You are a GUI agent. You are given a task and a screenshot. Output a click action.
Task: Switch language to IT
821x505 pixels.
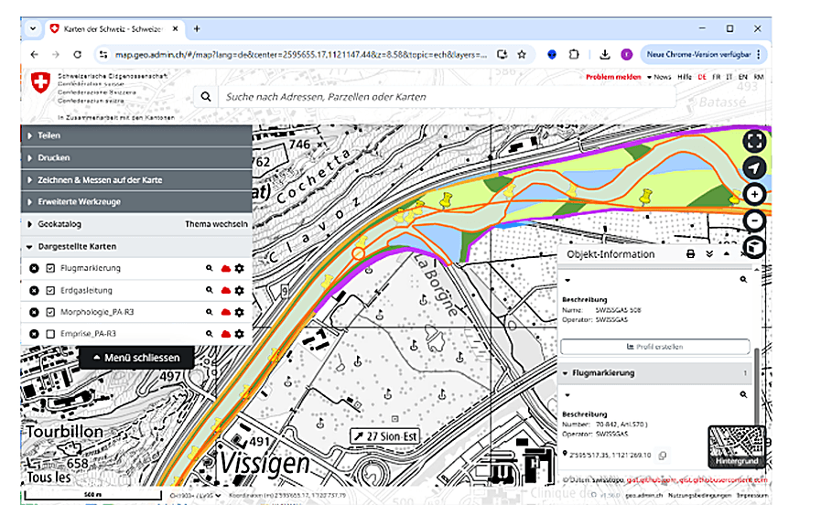coord(729,77)
